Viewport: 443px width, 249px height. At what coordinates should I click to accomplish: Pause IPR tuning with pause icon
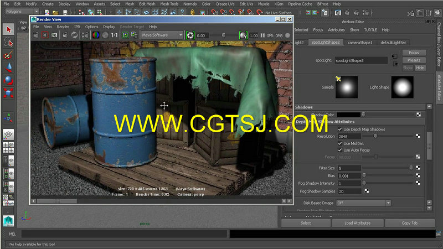pyautogui.click(x=262, y=35)
